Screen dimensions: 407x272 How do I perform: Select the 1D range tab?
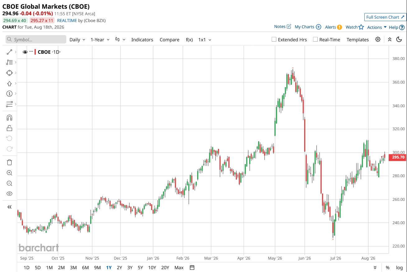[x=27, y=268]
